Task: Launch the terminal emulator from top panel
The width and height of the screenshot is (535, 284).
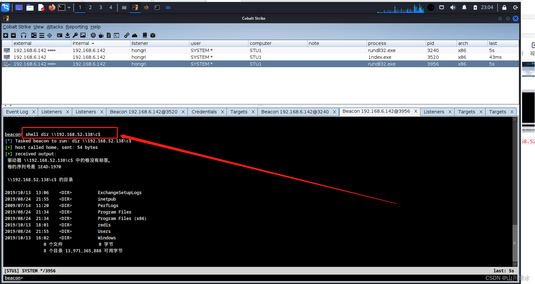Action: coord(62,7)
